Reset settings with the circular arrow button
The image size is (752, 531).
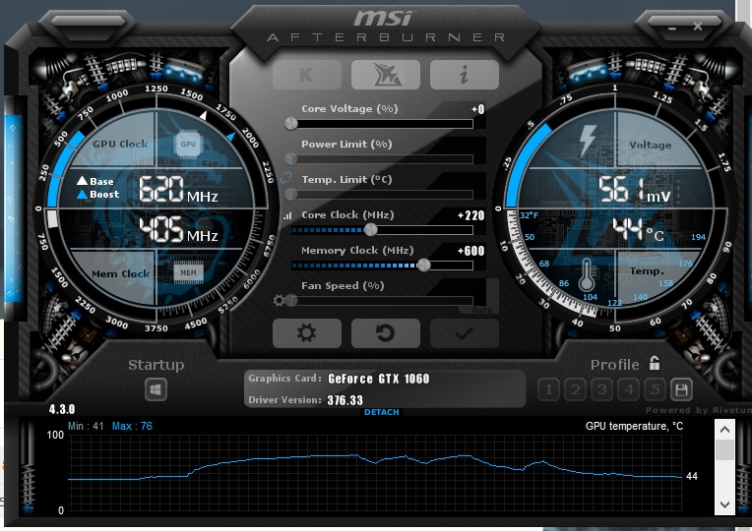(x=386, y=333)
